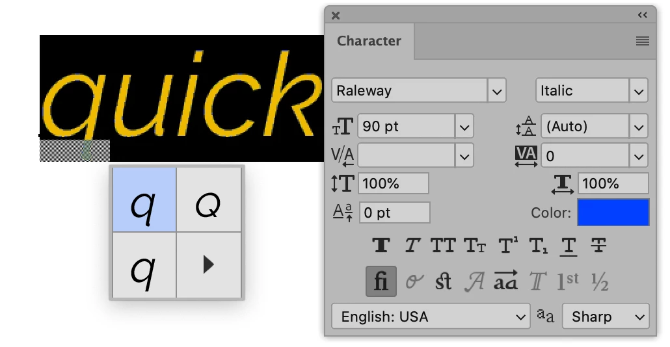
Task: Click the Raleway font name field
Action: (410, 90)
